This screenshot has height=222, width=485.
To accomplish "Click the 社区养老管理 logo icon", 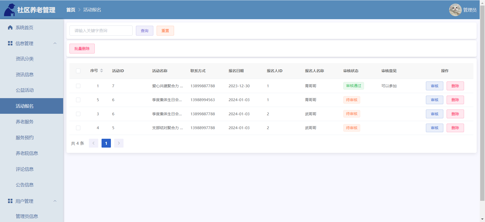I will [x=10, y=10].
